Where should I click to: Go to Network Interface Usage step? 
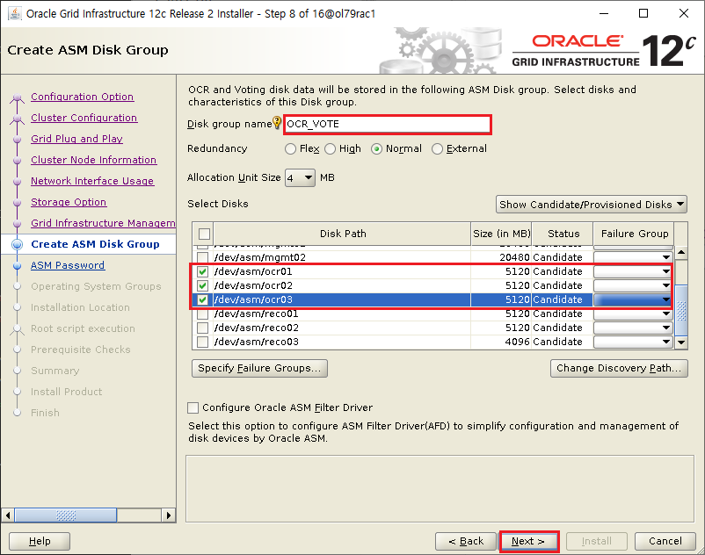pos(92,181)
